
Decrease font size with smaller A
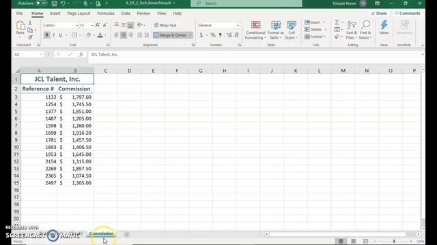click(104, 25)
